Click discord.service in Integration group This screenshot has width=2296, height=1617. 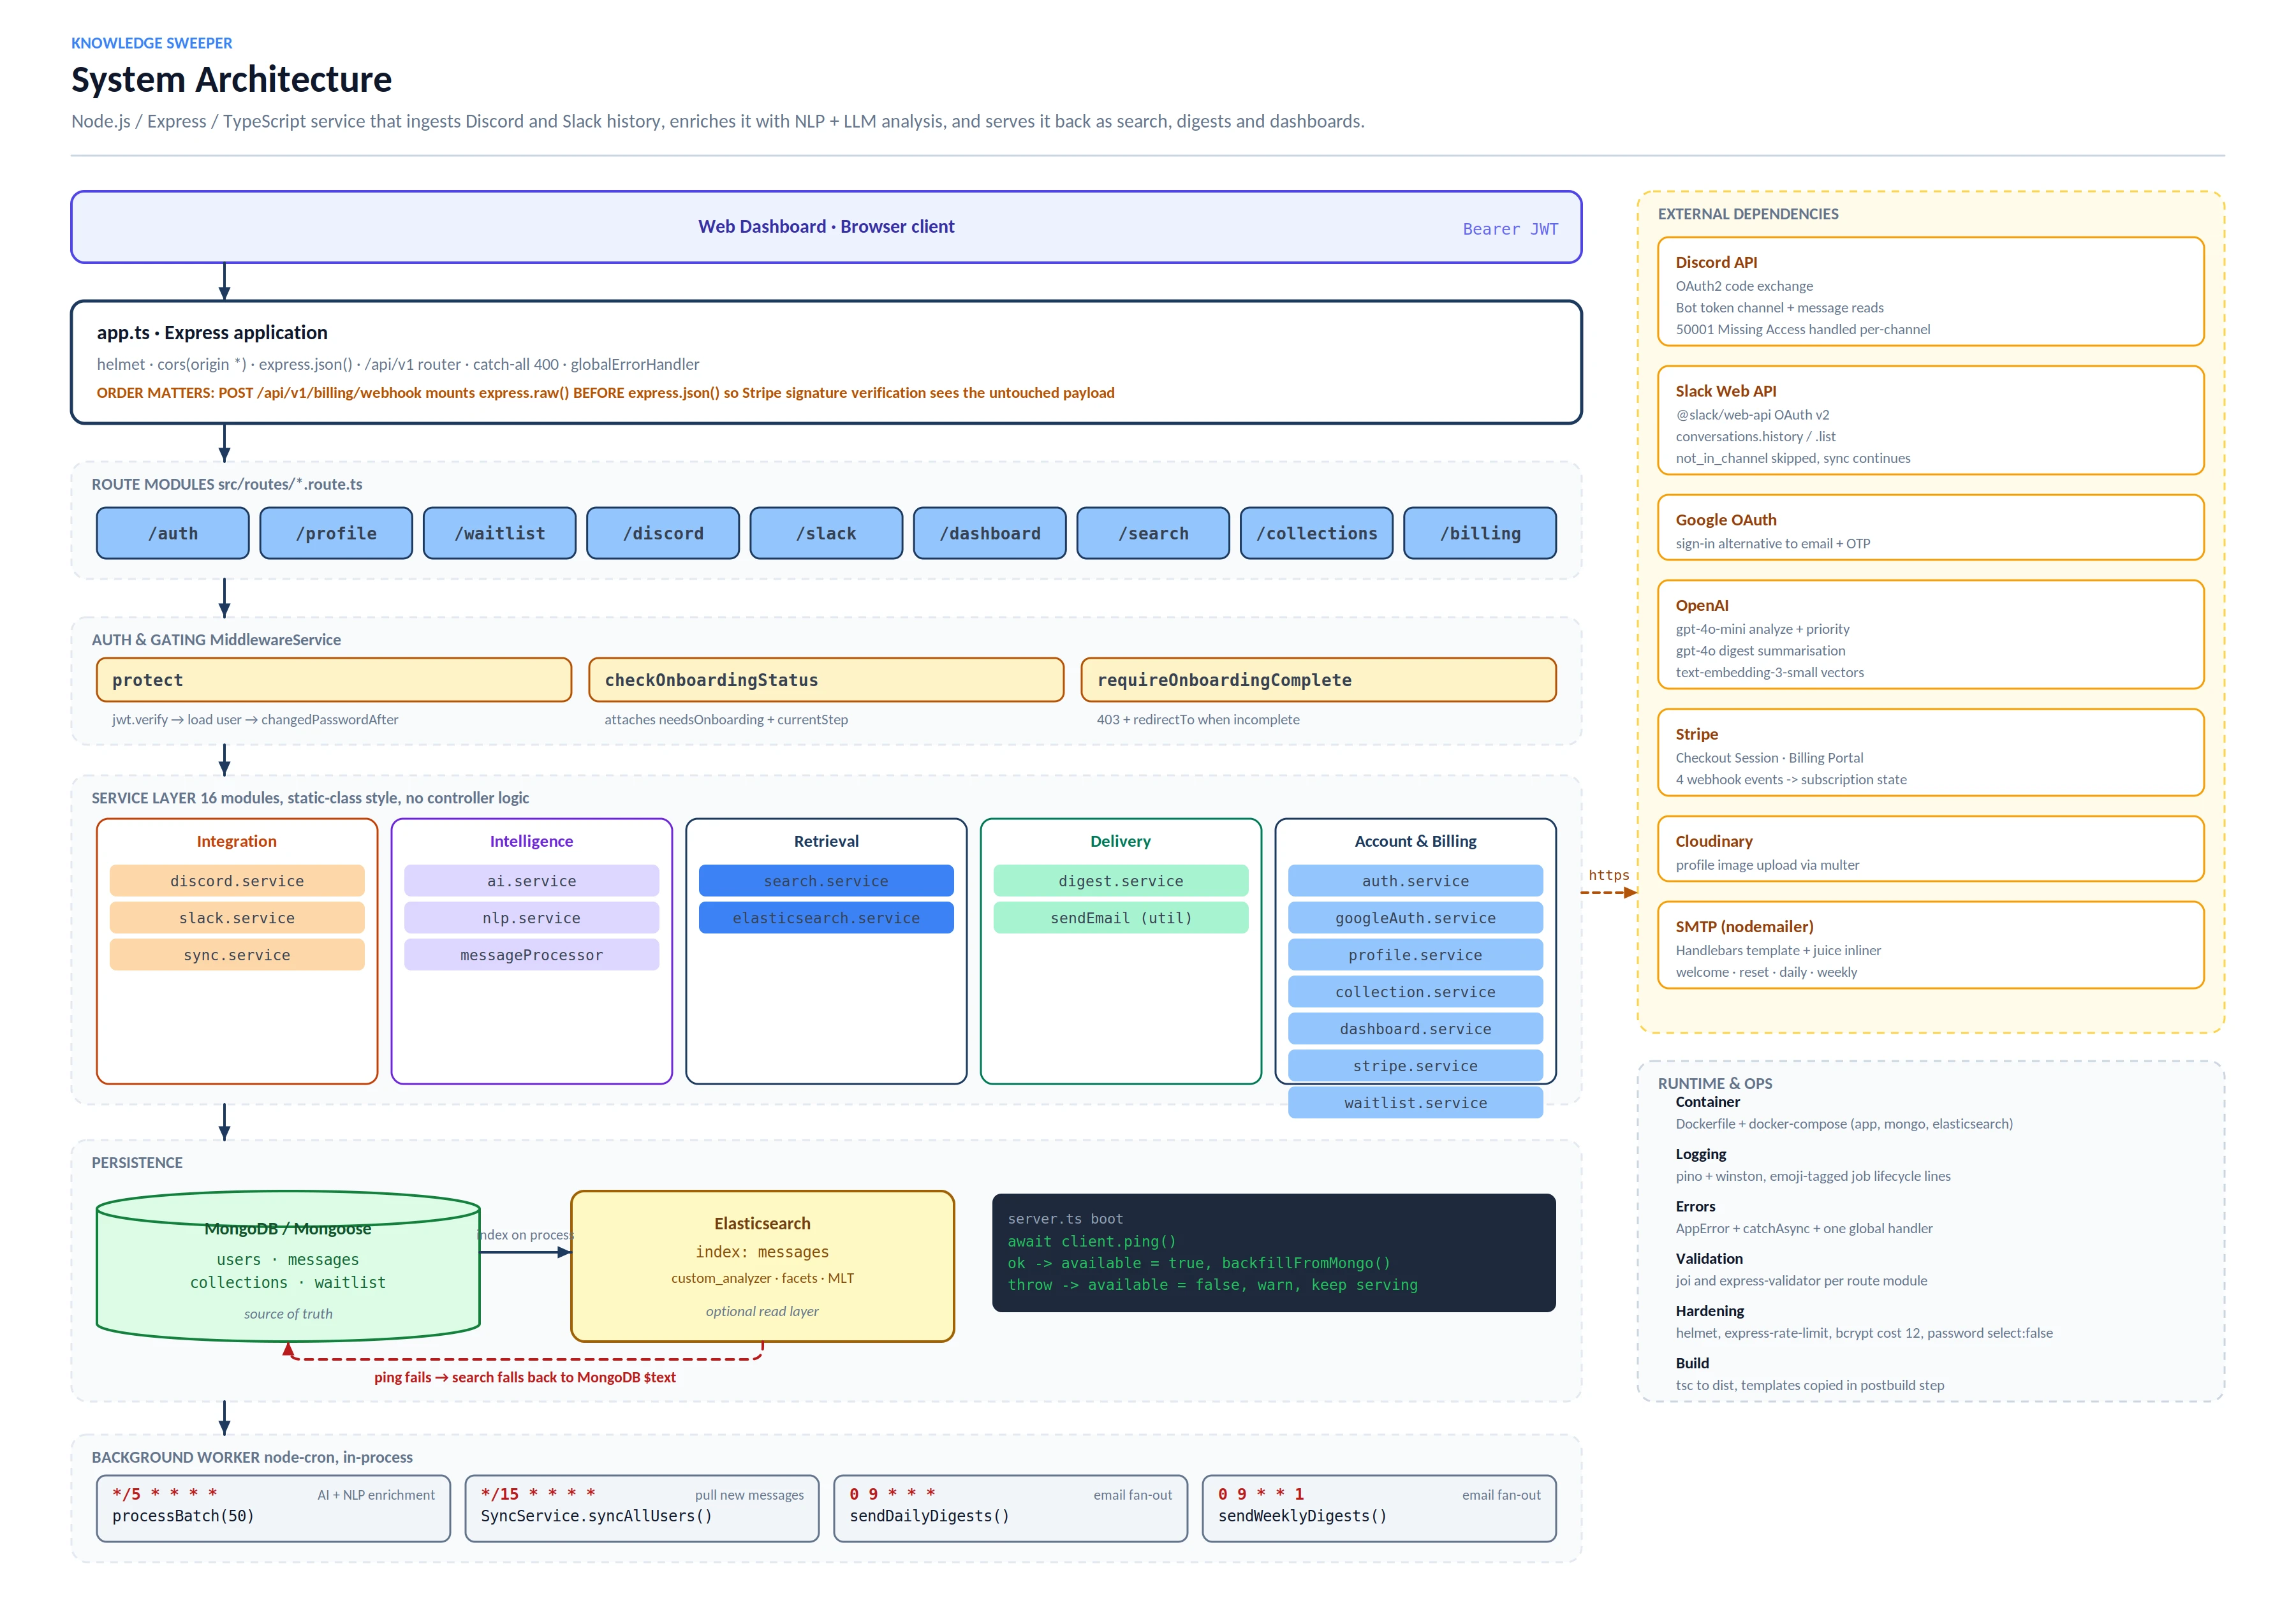pos(237,881)
